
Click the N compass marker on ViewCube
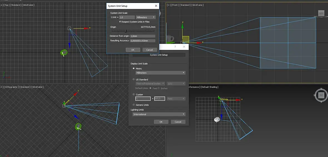pyautogui.click(x=322, y=89)
